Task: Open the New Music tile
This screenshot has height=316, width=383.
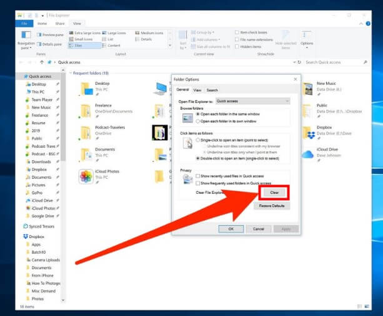Action: 322,89
